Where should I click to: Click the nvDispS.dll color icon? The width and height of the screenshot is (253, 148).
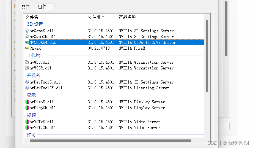click(x=27, y=102)
